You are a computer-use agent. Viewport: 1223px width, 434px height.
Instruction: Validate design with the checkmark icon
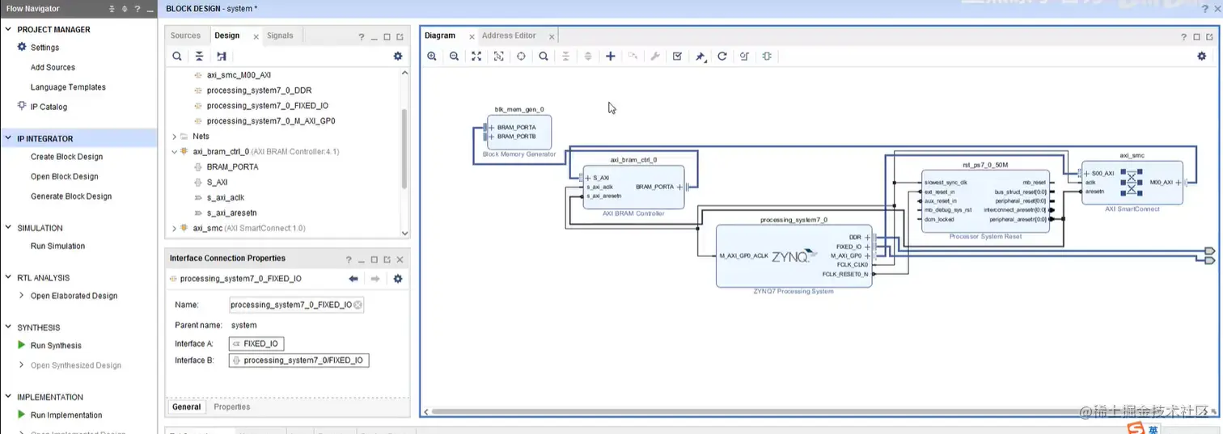[x=678, y=57]
